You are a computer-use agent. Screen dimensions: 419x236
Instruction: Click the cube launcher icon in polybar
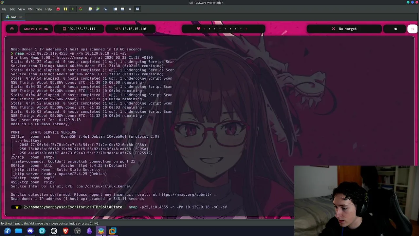pyautogui.click(x=12, y=29)
